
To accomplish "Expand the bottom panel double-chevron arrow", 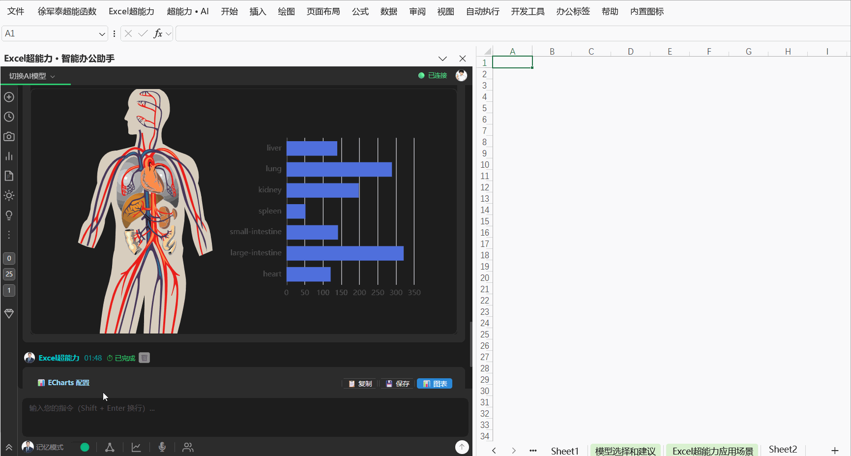I will click(x=9, y=447).
